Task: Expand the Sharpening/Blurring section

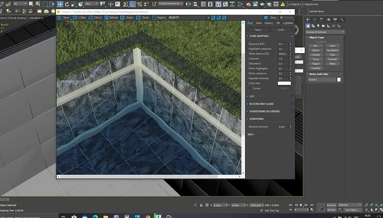Action: (265, 111)
